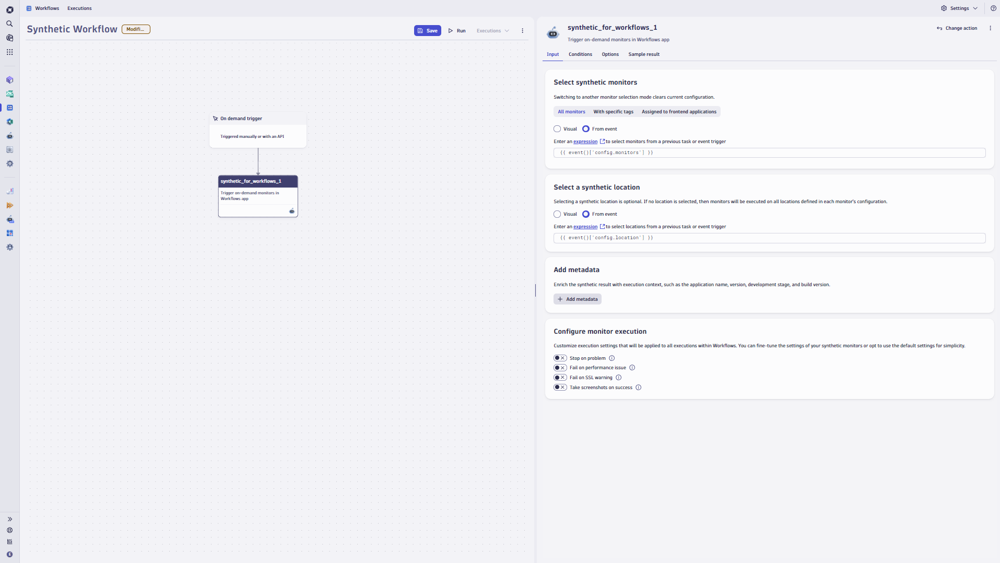Screen dimensions: 1000x563
Task: Open the apps grid launcher icon
Action: point(9,52)
